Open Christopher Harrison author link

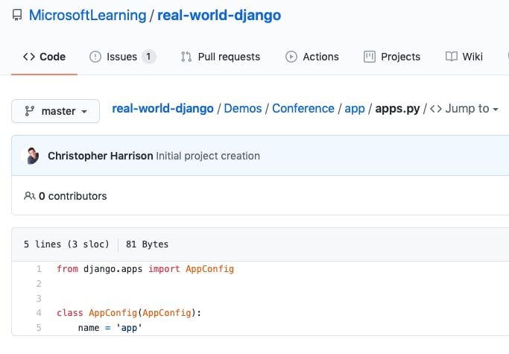(101, 156)
